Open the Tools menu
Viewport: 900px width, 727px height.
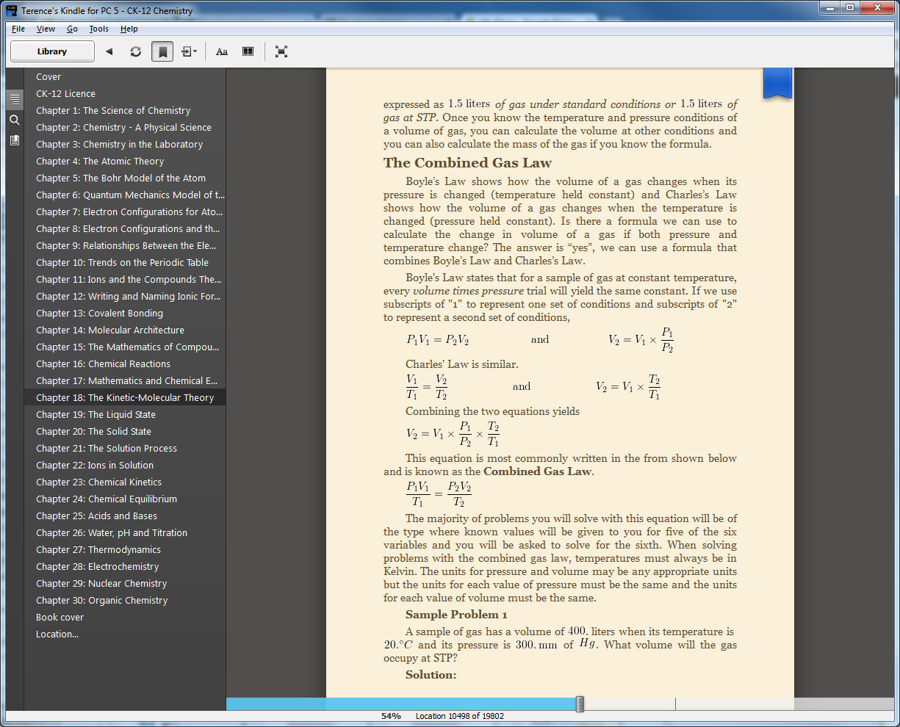point(98,29)
